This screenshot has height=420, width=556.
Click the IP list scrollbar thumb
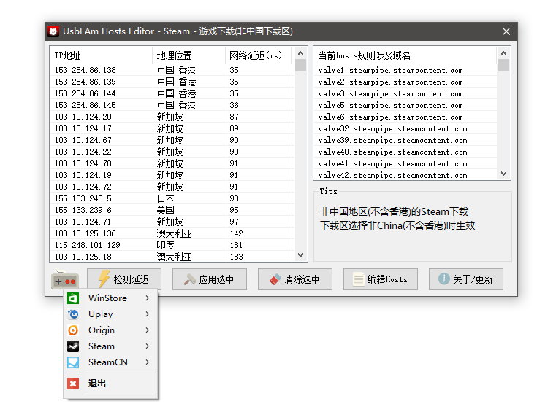pos(301,66)
